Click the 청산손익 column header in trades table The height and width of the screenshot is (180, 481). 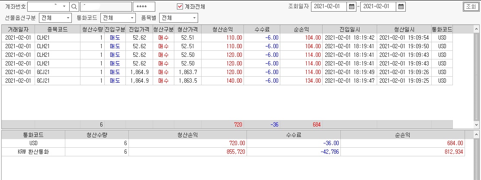click(x=223, y=29)
